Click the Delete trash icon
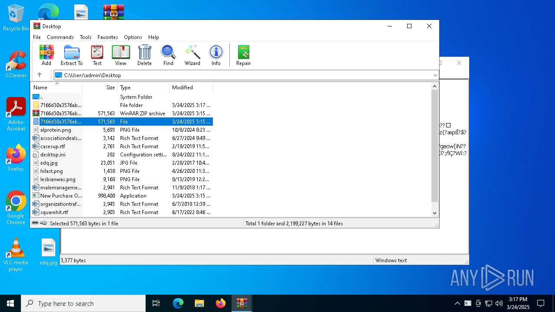The image size is (555, 312). 144,55
